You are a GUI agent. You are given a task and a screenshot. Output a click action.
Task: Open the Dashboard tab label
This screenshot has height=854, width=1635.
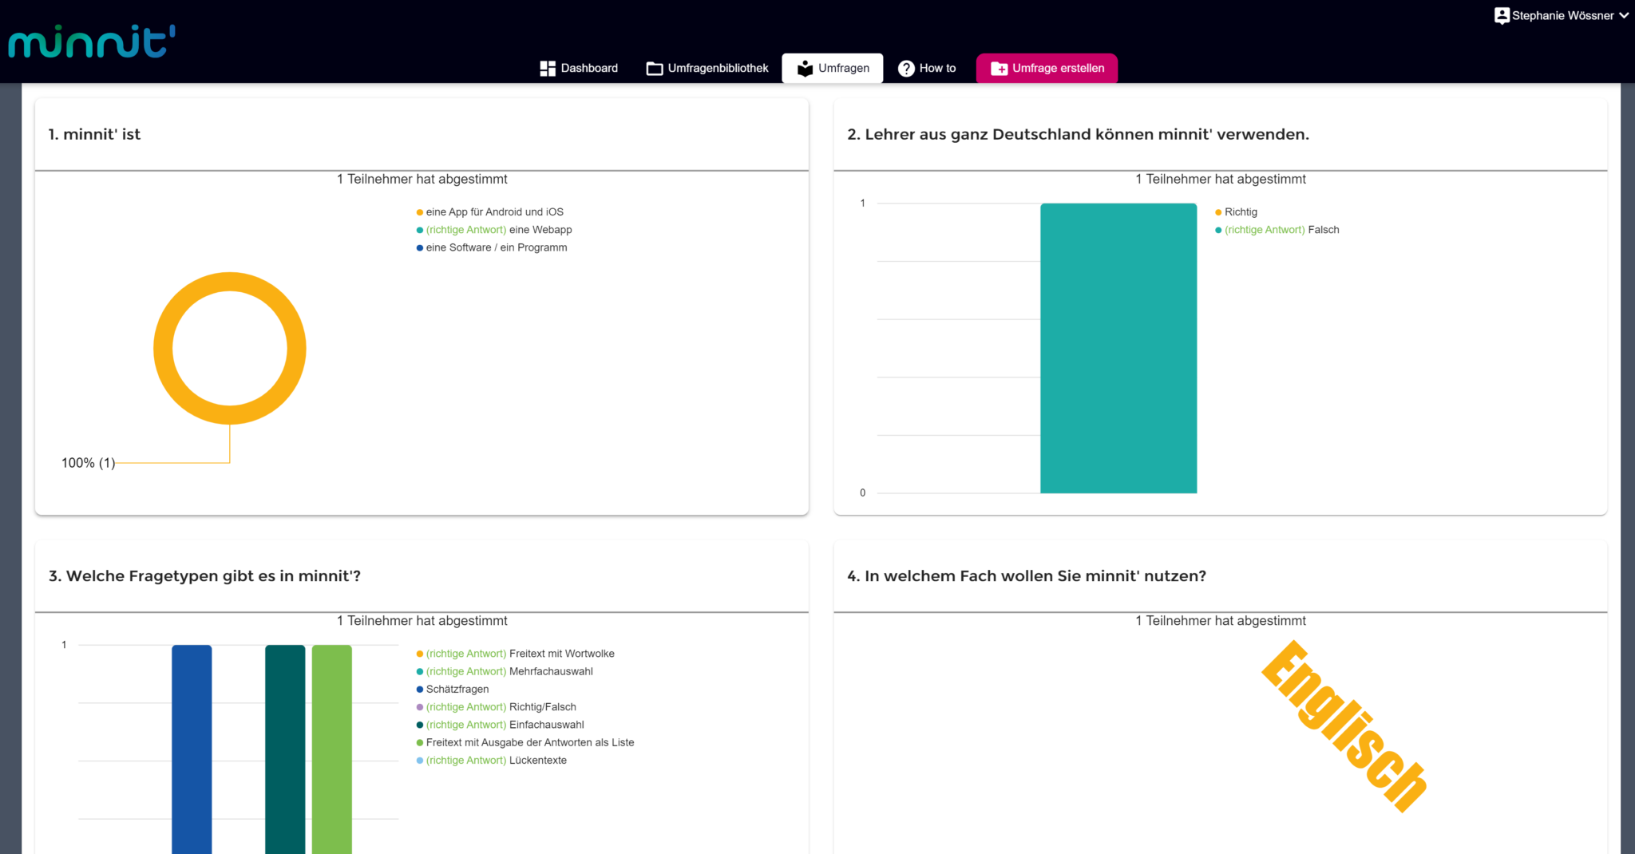pyautogui.click(x=589, y=69)
